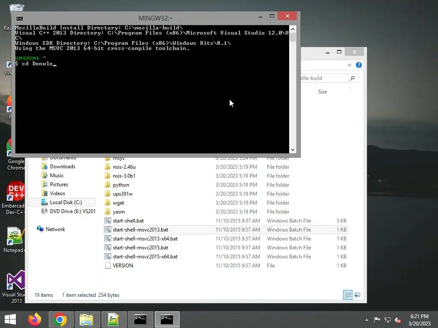438x328 pixels.
Task: Sort by the Size column header
Action: (x=323, y=92)
